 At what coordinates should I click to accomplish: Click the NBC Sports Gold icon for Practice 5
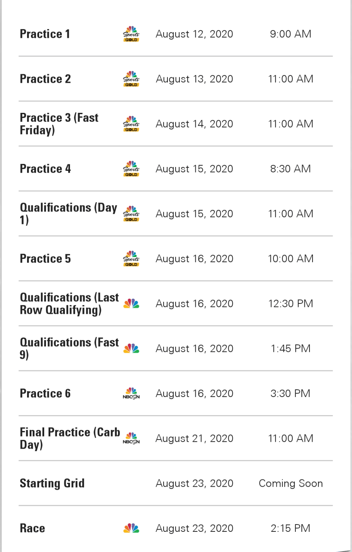[x=131, y=259]
